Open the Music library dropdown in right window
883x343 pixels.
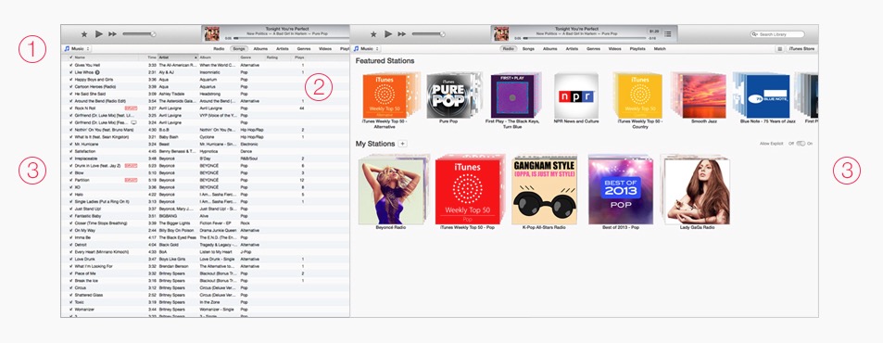[367, 49]
